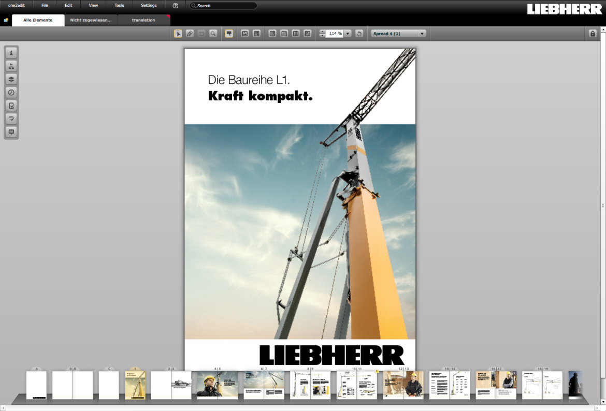Click the zoom percentage stepper arrows
The image size is (606, 411).
(322, 34)
